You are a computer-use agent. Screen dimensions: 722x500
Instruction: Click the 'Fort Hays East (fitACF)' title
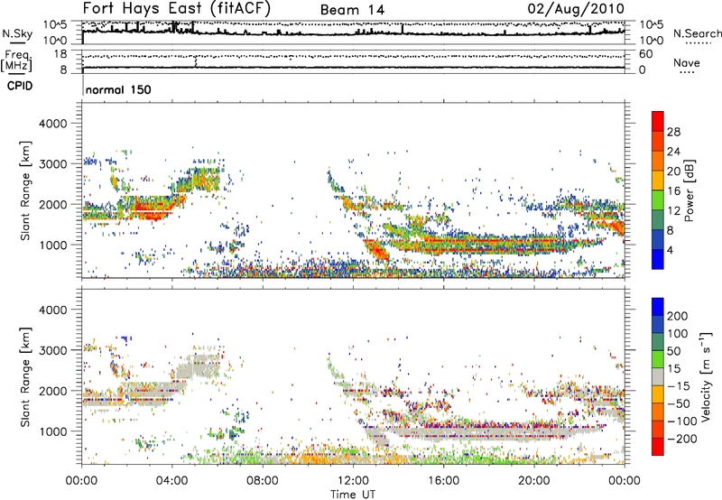177,8
